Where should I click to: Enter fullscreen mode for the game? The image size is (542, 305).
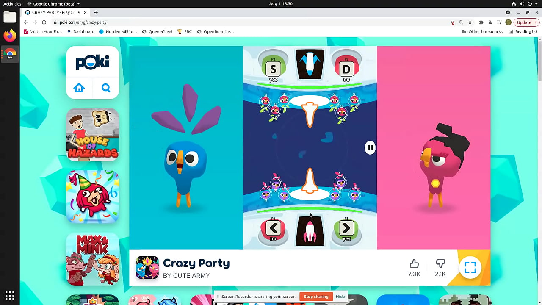click(470, 267)
